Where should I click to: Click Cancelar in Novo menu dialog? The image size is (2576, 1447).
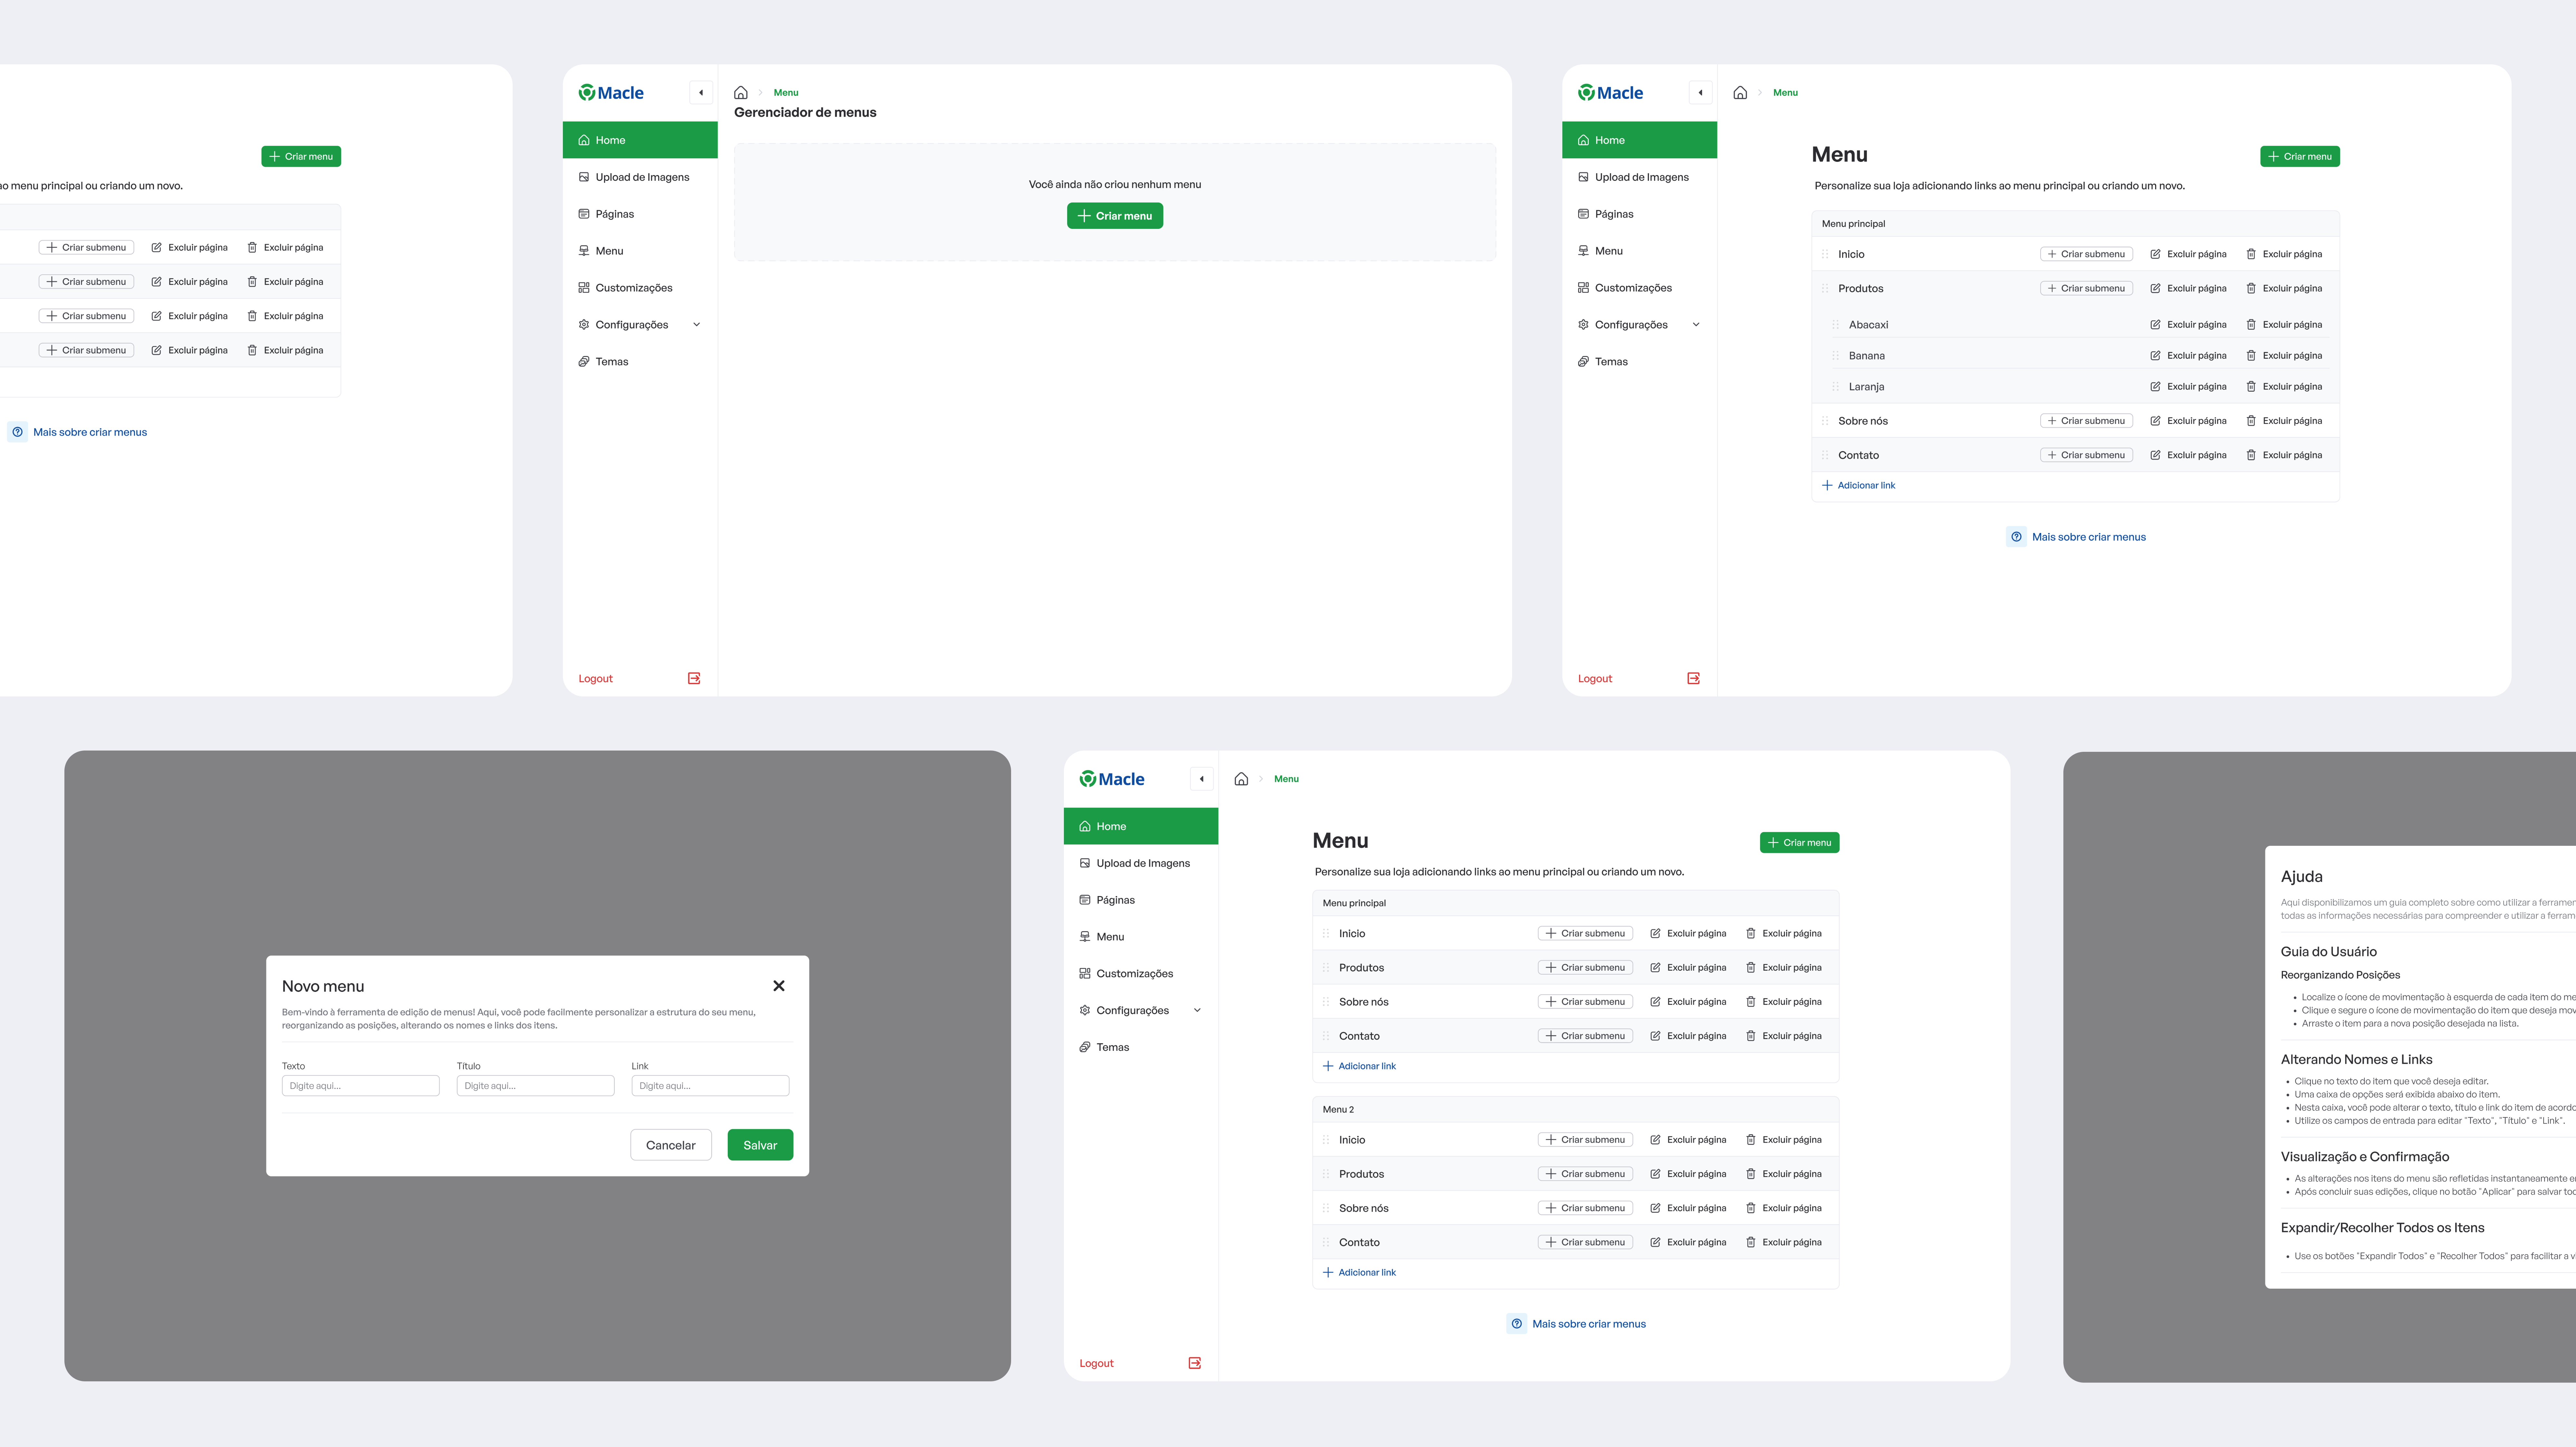[671, 1145]
